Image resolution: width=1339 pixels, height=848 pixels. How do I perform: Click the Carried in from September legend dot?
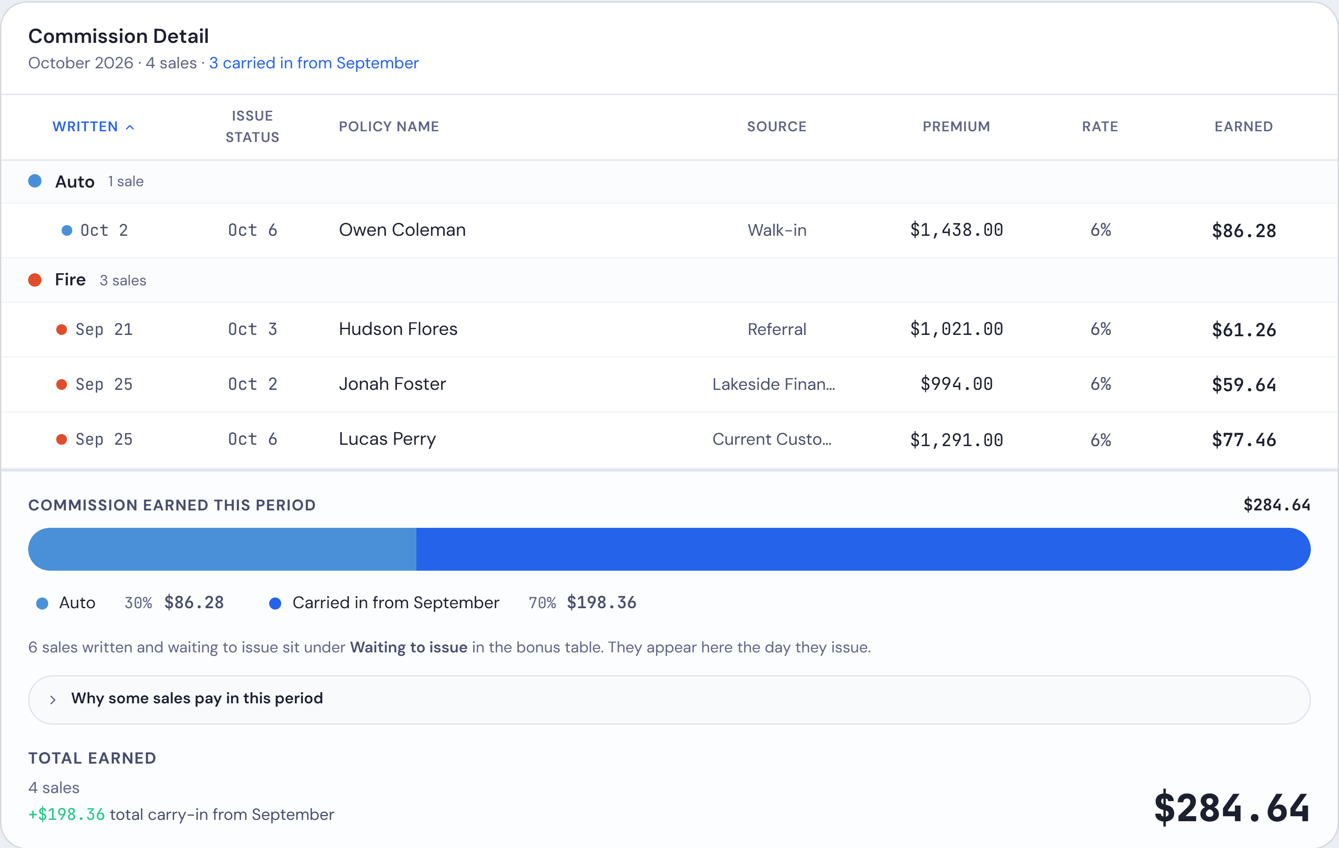point(275,603)
